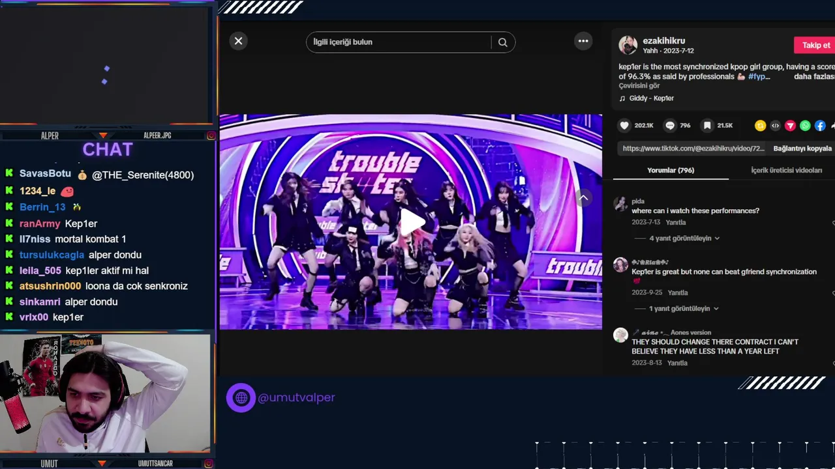Click the Takip et follow button
835x469 pixels.
815,45
